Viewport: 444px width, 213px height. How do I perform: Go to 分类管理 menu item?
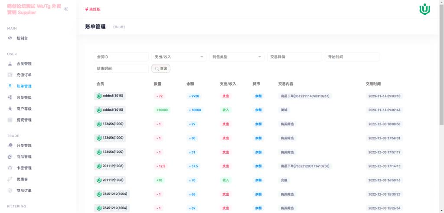[24, 145]
